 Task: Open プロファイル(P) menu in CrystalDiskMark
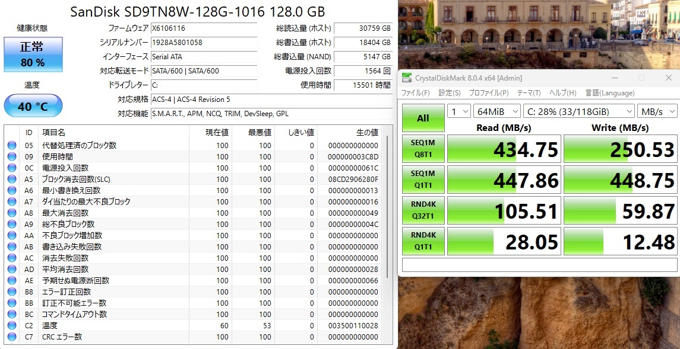(489, 93)
